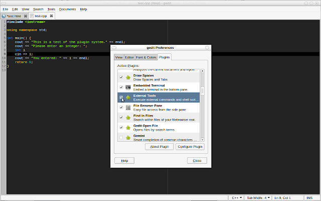Click the INS indicator in status bar
Screen dimensions: 321x201
(309, 197)
